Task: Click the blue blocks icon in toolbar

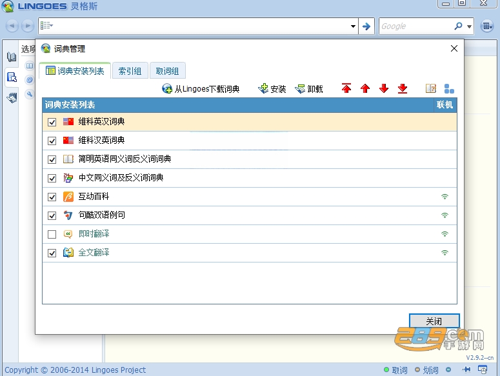Action: [449, 88]
